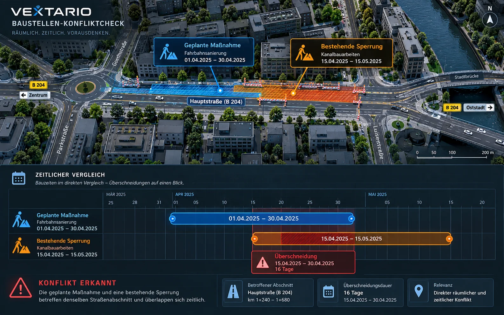Click the end handle of the blue Gantt bar

[351, 218]
